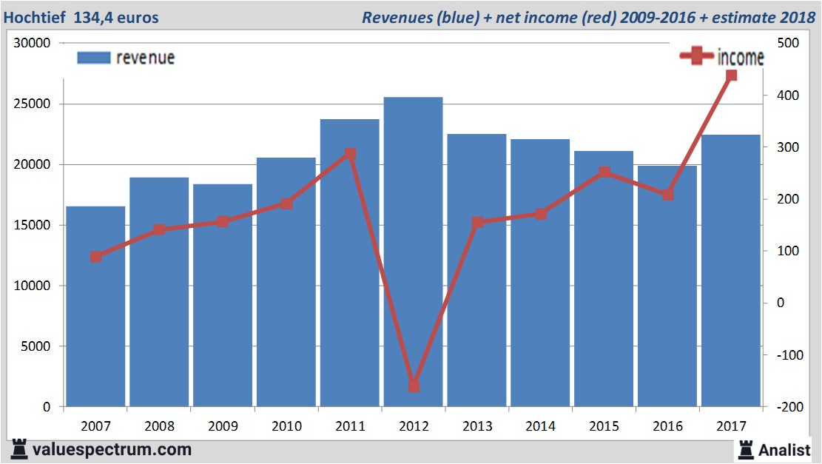
Task: Click the 2013 income data point
Action: (x=477, y=222)
